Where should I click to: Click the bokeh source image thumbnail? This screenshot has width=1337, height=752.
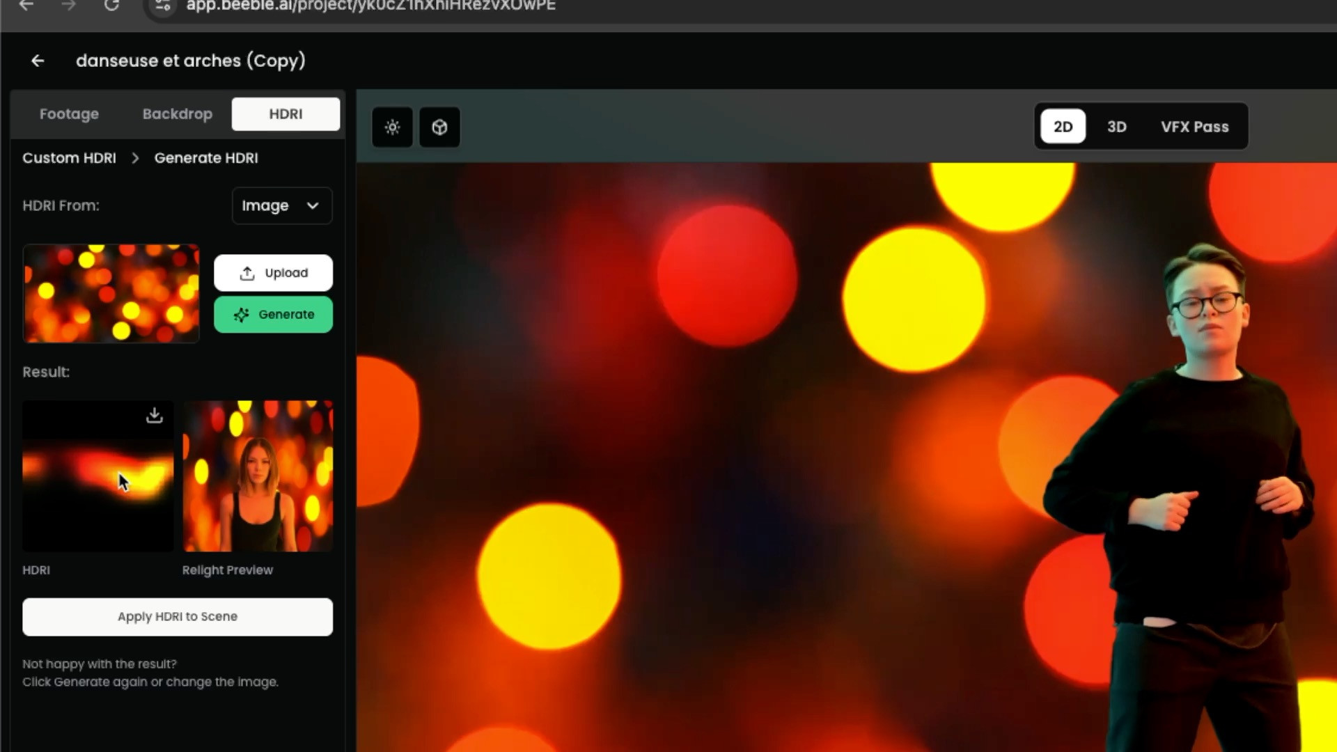(111, 293)
